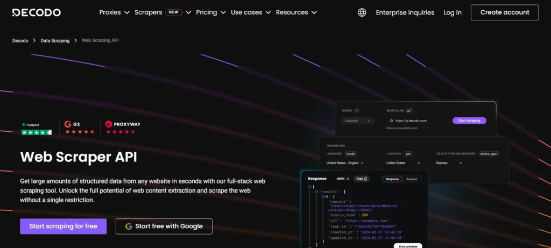
Task: Open the Pricing menu
Action: click(x=211, y=12)
